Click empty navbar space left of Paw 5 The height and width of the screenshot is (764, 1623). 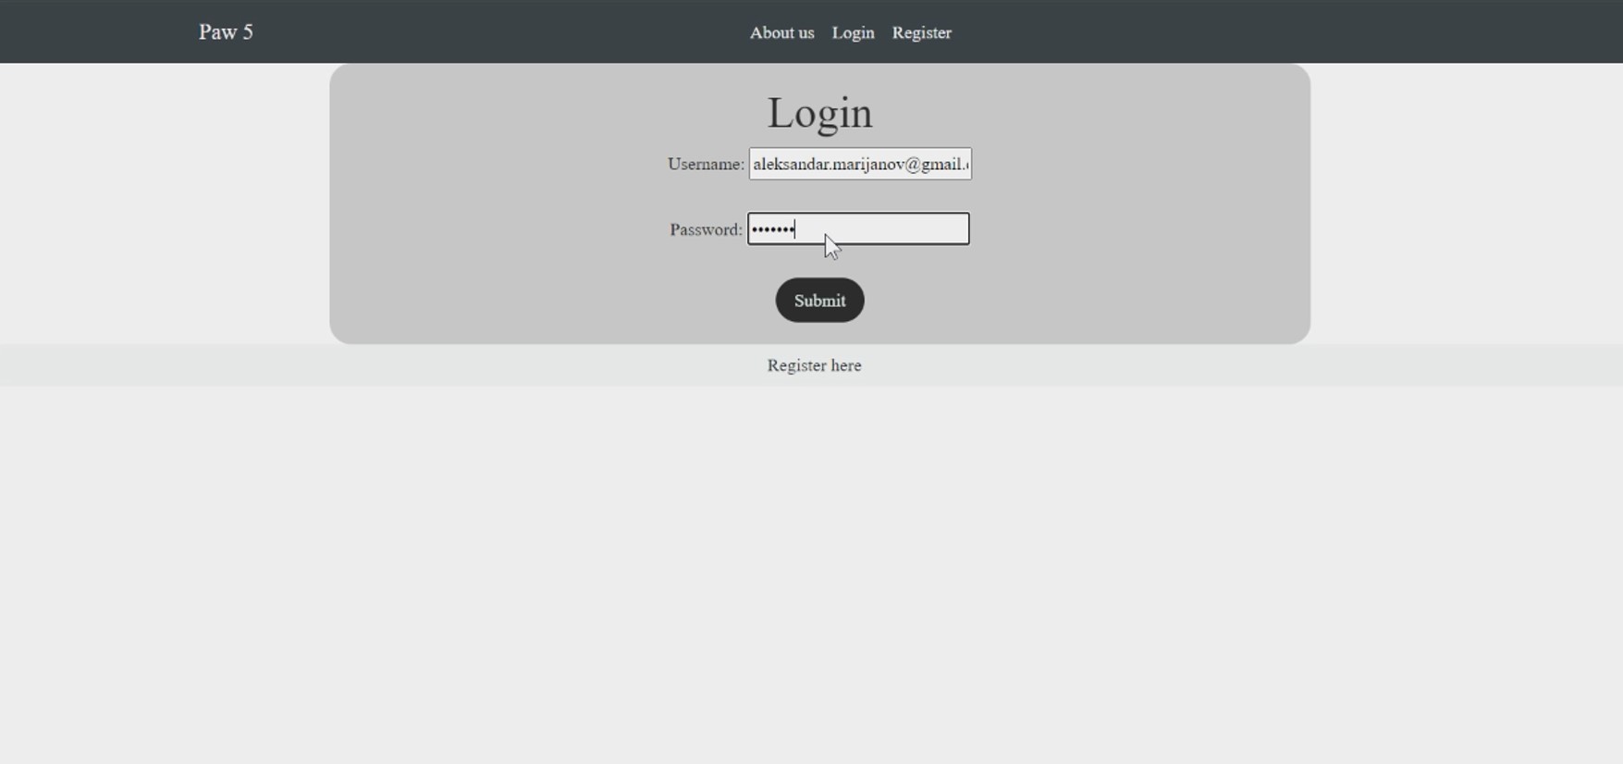tap(92, 32)
